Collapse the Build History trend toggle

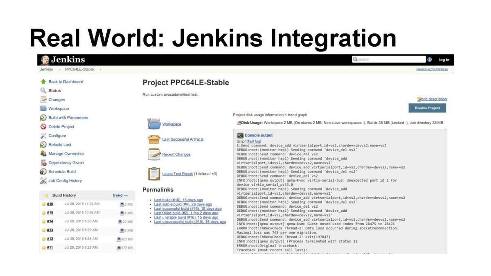(126, 195)
